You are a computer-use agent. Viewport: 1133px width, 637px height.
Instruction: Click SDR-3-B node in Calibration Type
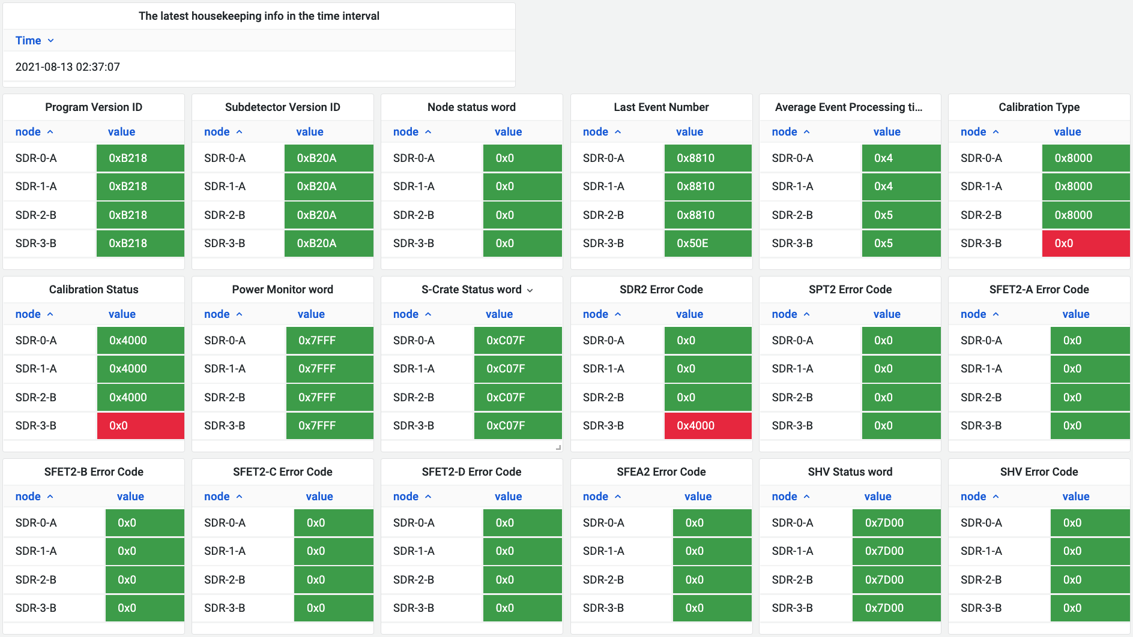981,244
